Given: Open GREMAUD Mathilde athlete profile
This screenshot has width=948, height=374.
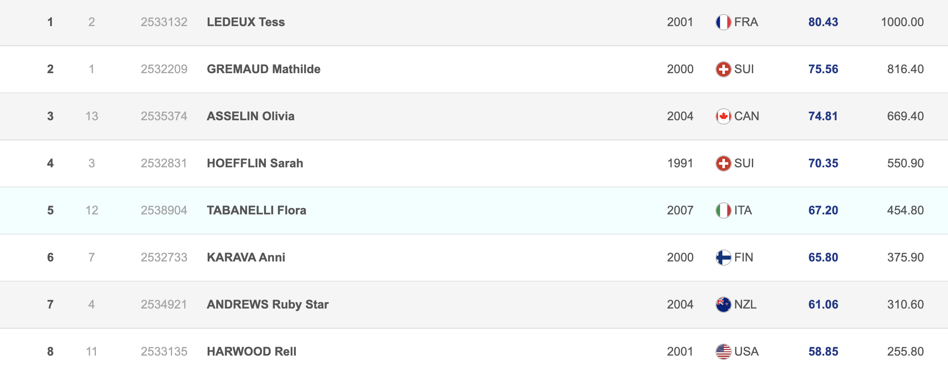Looking at the screenshot, I should [x=263, y=69].
